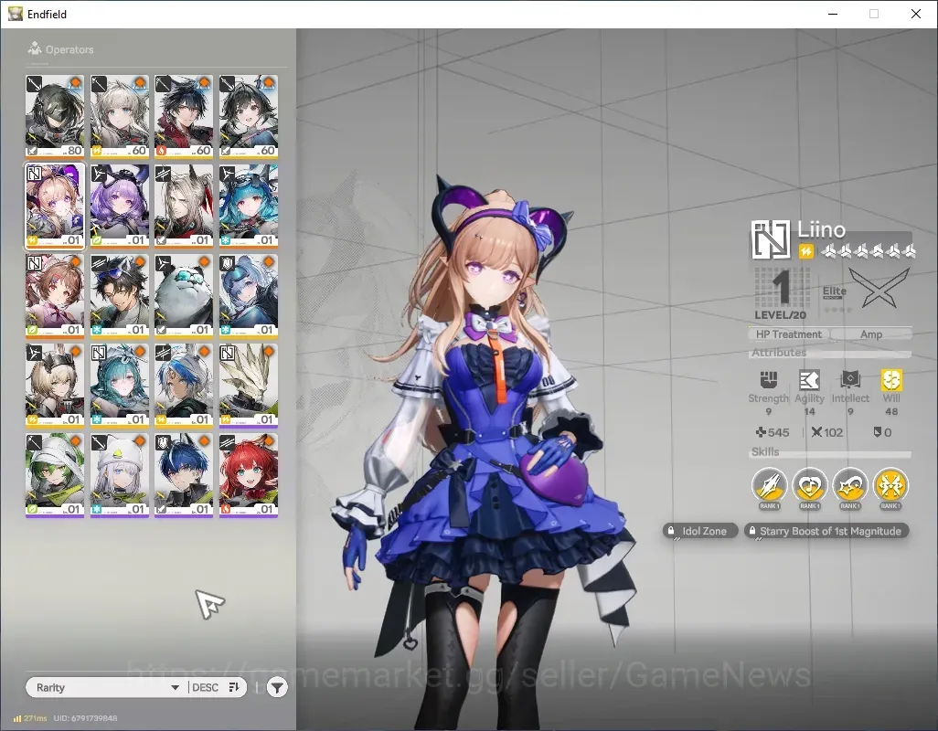Select the brown-haired girl in pink card
This screenshot has width=938, height=731.
click(x=55, y=295)
